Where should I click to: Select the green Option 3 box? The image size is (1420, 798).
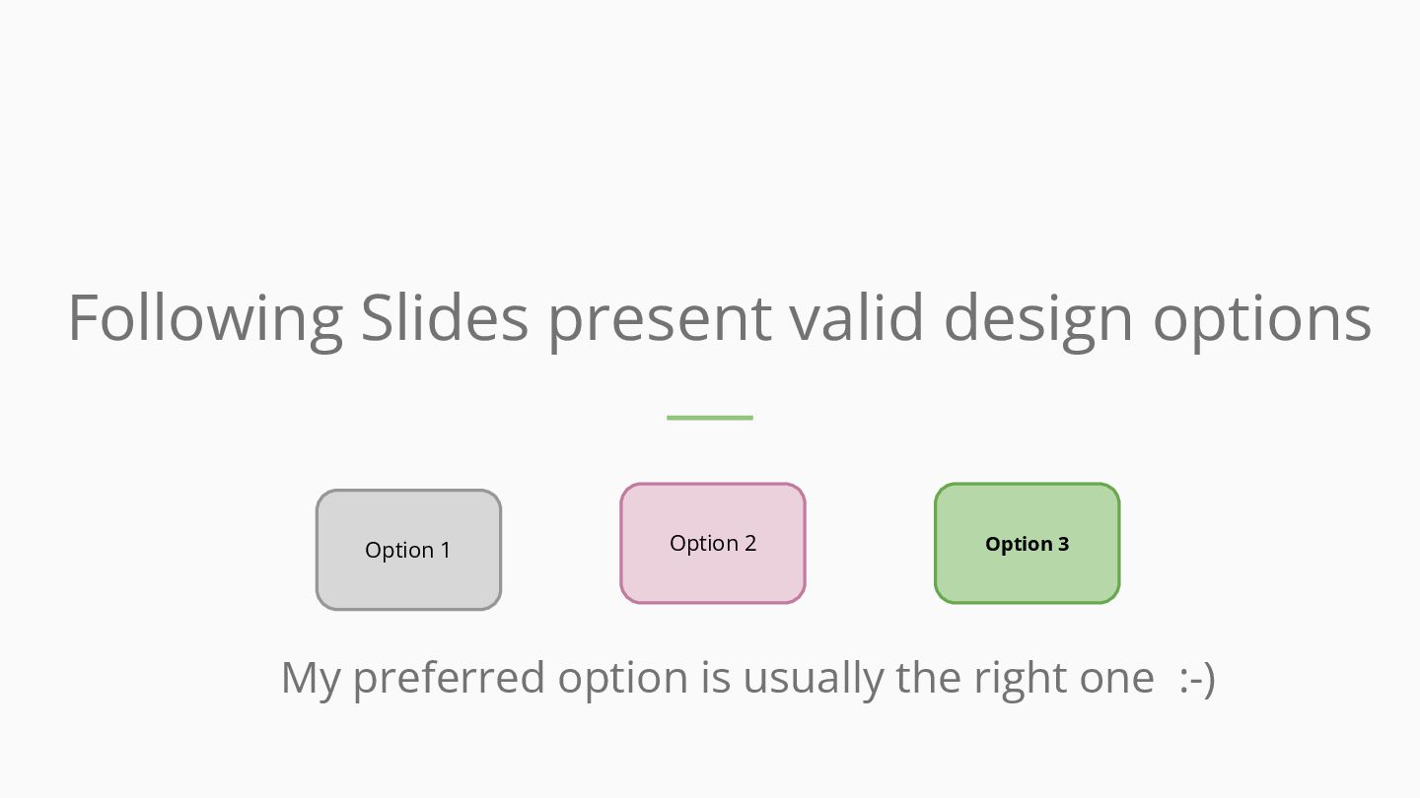tap(1027, 544)
